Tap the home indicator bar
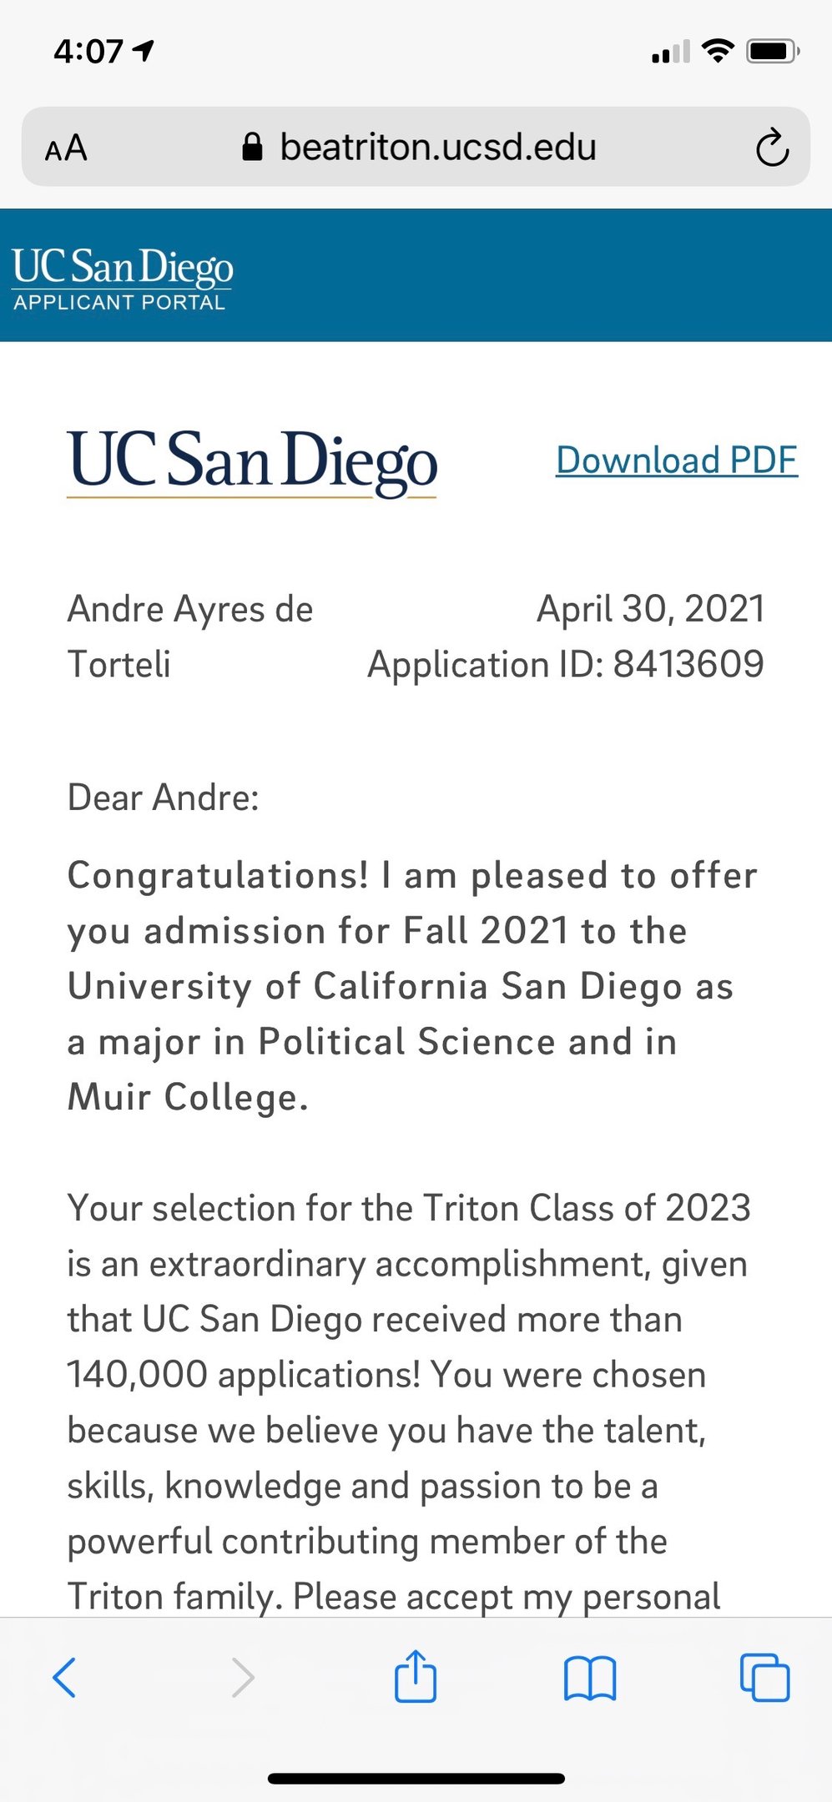This screenshot has height=1802, width=832. [x=416, y=1779]
